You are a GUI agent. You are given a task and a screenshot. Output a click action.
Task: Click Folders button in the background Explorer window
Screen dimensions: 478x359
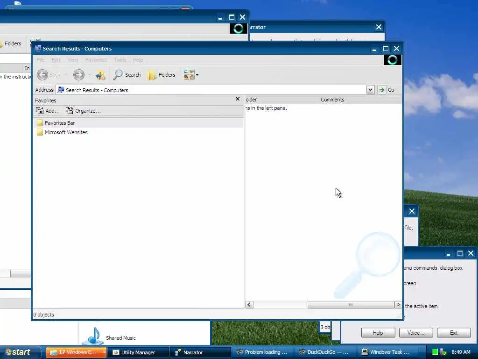11,43
